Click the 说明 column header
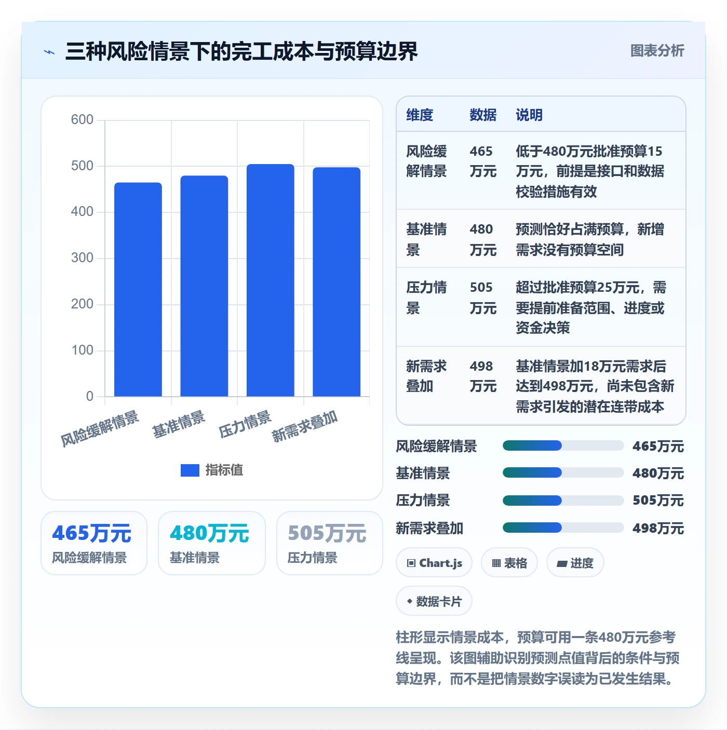 click(529, 115)
